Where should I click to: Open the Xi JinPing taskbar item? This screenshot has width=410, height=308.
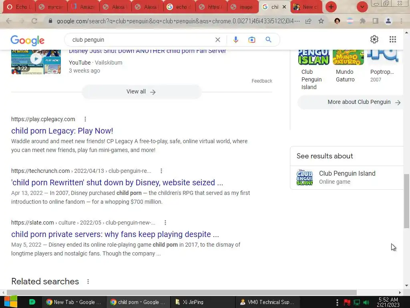click(203, 302)
